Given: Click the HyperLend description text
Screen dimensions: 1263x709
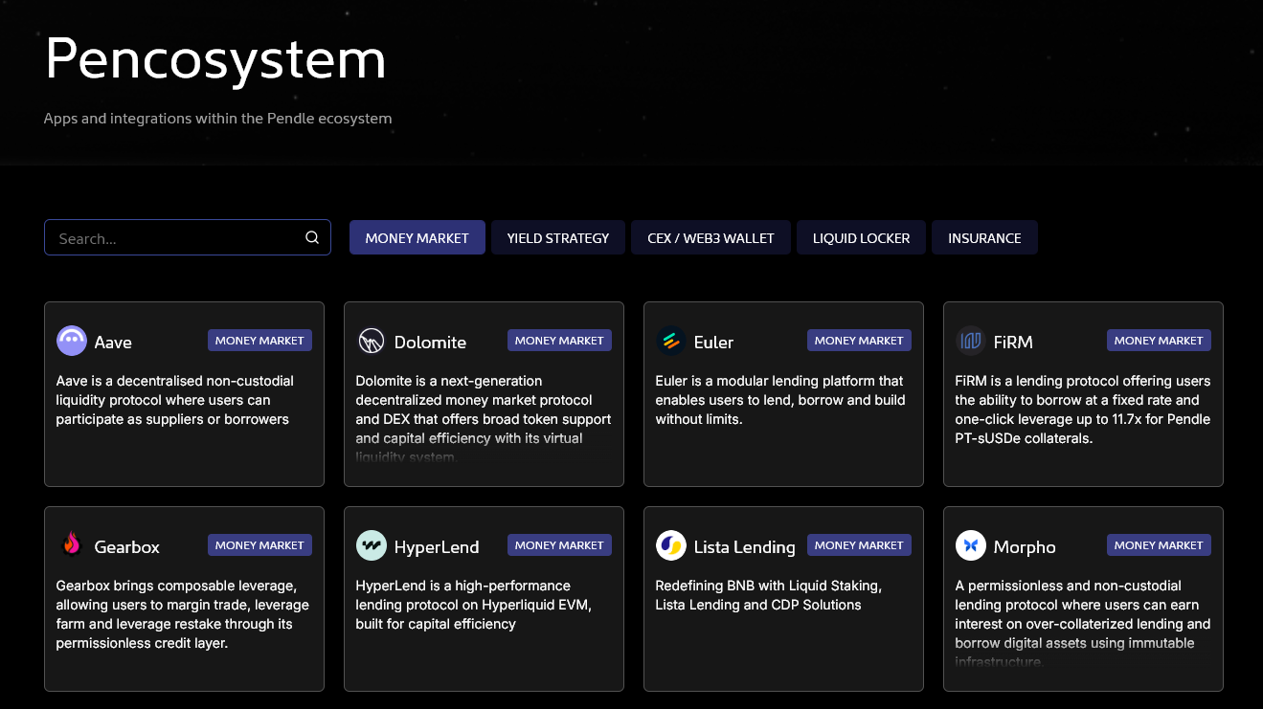Looking at the screenshot, I should pyautogui.click(x=475, y=605).
